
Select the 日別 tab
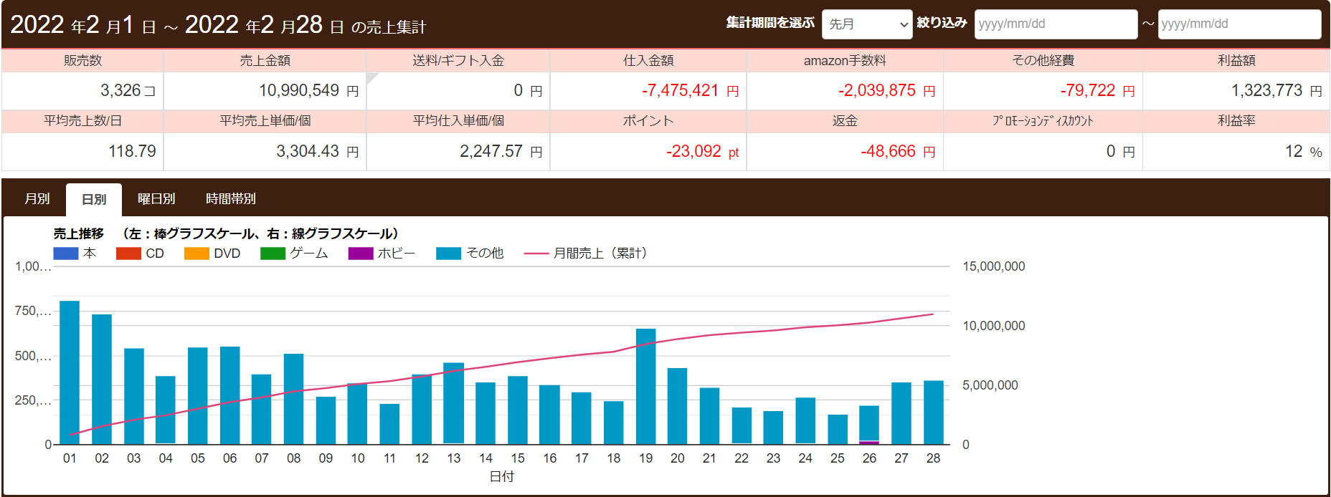pyautogui.click(x=94, y=200)
